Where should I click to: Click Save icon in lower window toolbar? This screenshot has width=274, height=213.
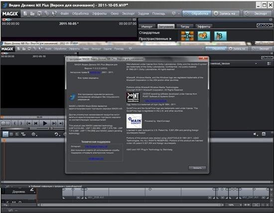(29, 49)
